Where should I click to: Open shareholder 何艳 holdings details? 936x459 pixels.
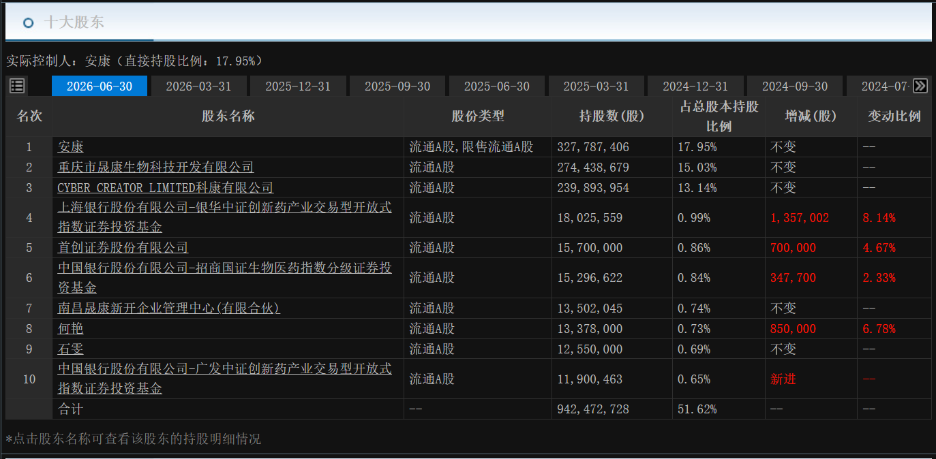71,329
